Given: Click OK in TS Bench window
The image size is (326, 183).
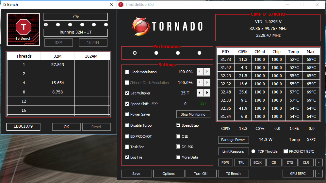Looking at the screenshot, I should [66, 127].
